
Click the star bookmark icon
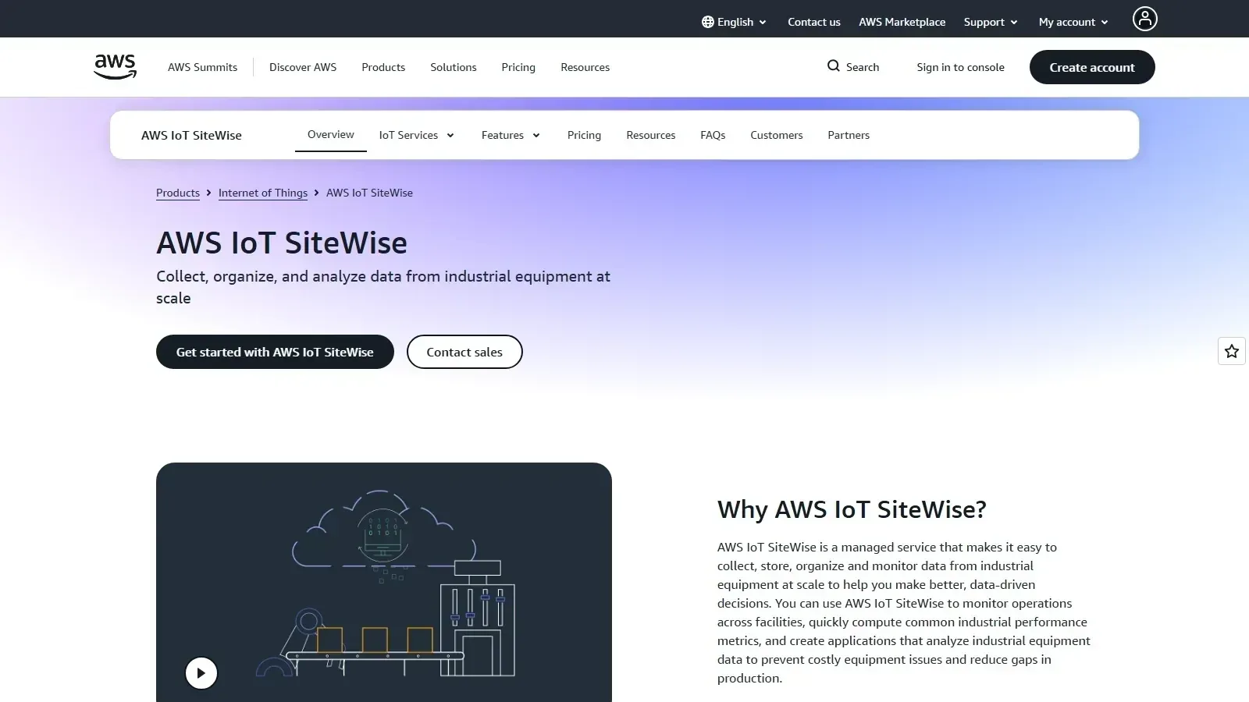point(1232,351)
